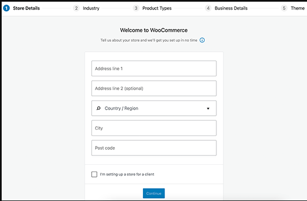Click step 2 circle icon for Industry
This screenshot has width=307, height=201.
click(x=76, y=8)
